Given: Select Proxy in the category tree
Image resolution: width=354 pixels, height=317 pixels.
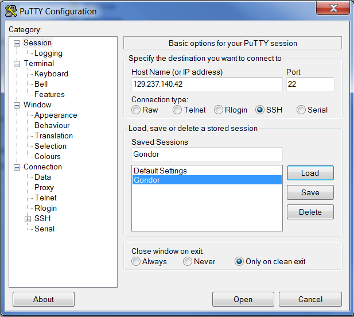Looking at the screenshot, I should pyautogui.click(x=44, y=187).
